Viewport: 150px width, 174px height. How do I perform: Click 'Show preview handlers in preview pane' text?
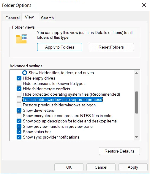point(58,127)
